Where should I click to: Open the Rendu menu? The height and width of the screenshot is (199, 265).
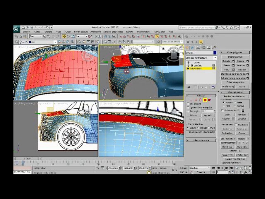coord(129,32)
